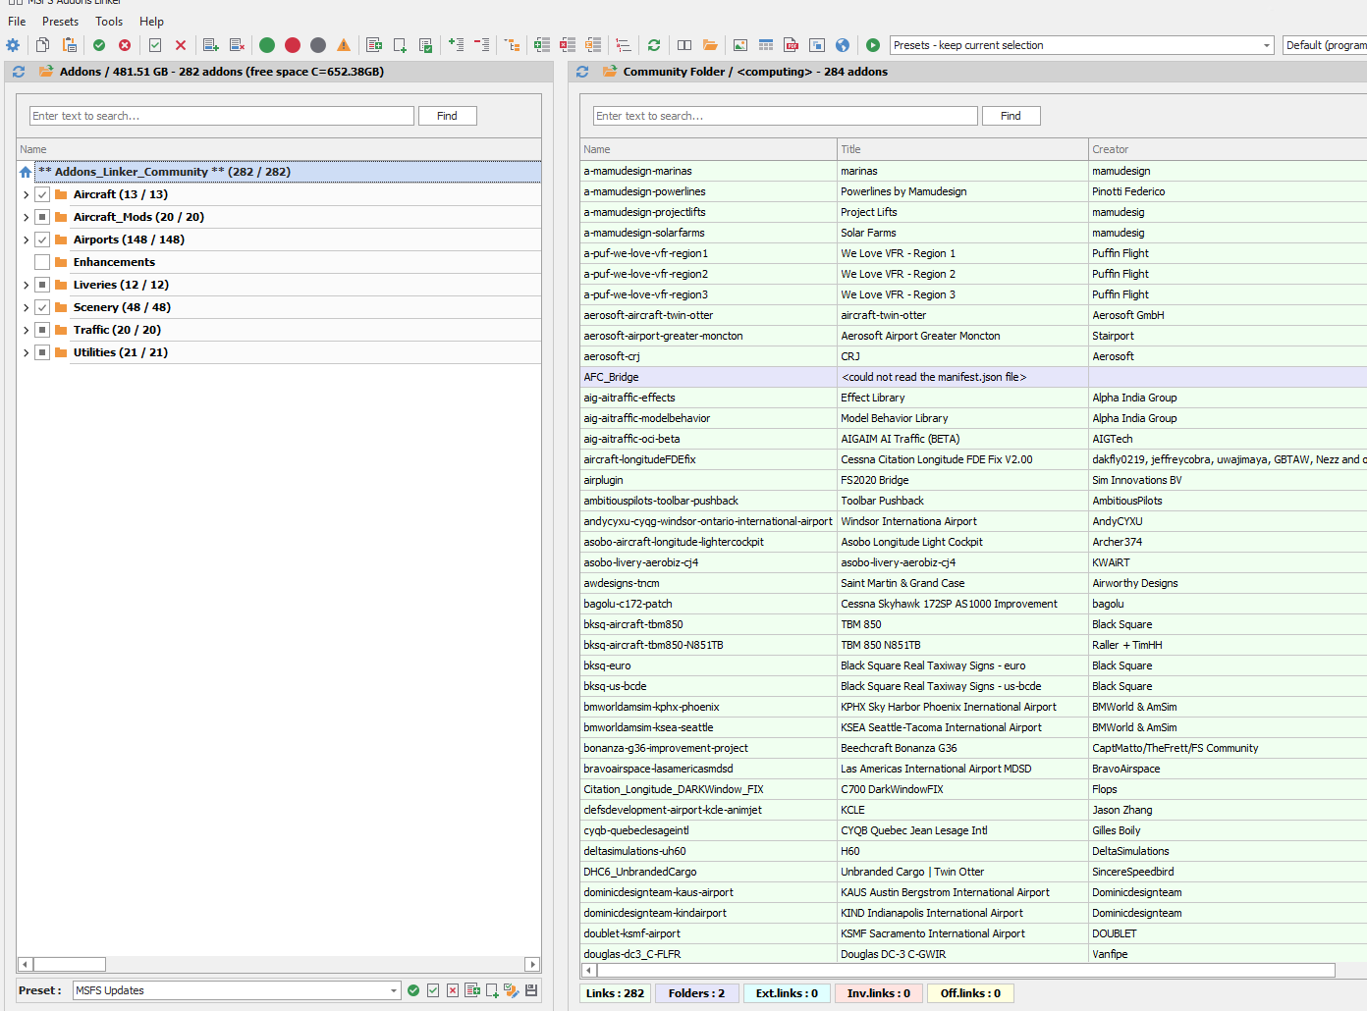Open the Tools menu
Screen dimensions: 1367x1011
109,21
